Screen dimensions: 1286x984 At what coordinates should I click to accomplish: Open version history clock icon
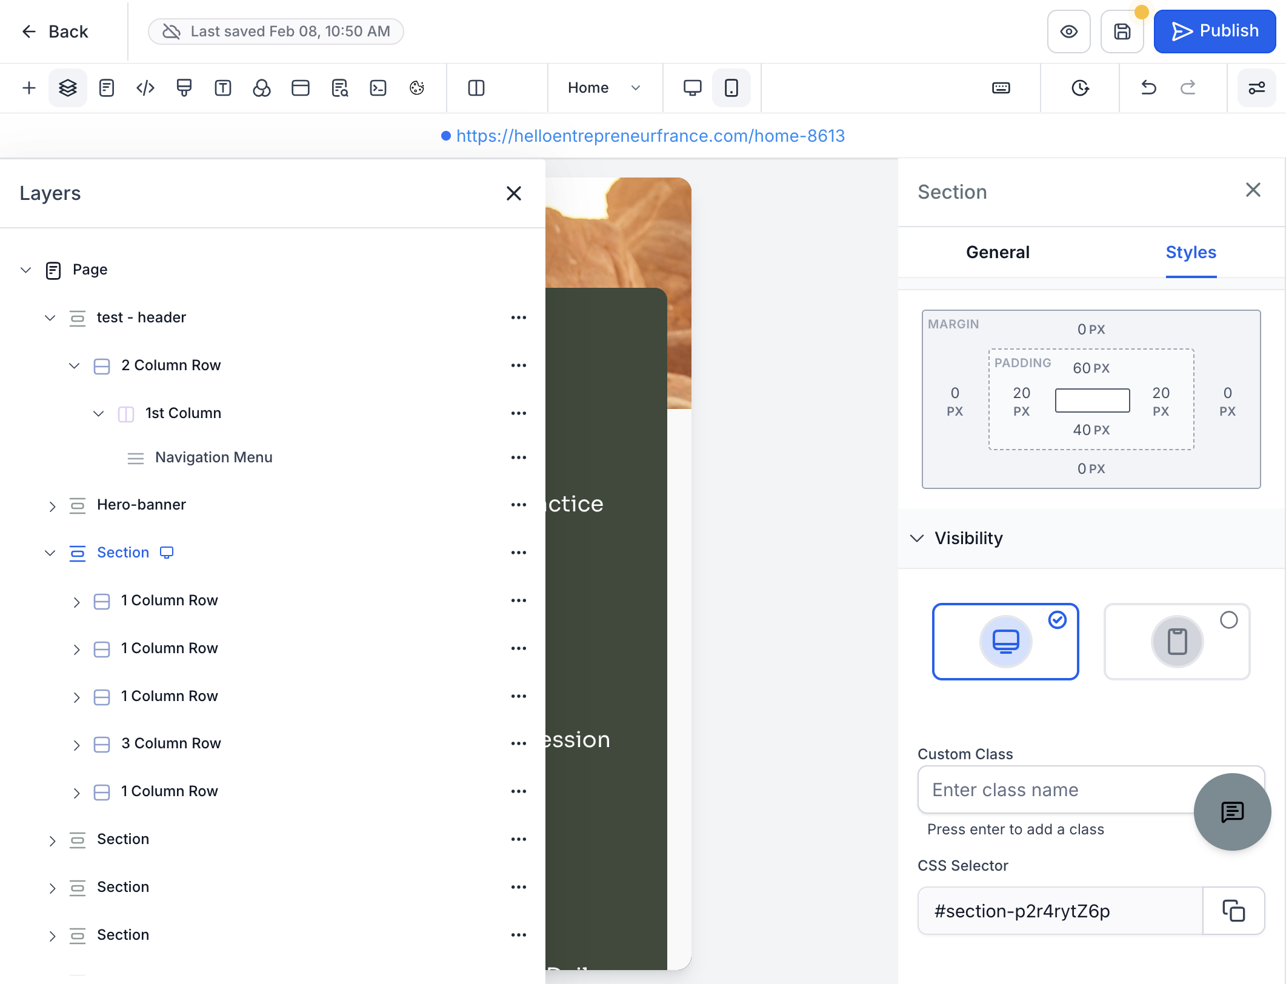tap(1080, 88)
